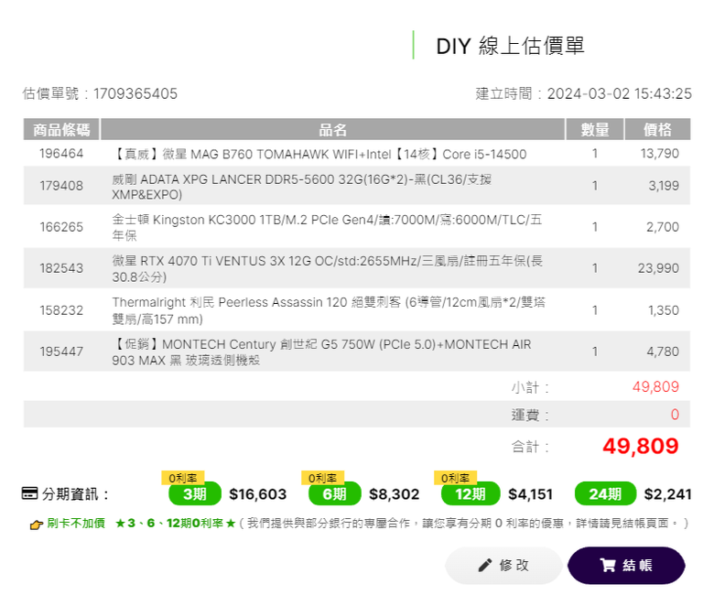Click the $4,151 installment amount

coord(531,494)
